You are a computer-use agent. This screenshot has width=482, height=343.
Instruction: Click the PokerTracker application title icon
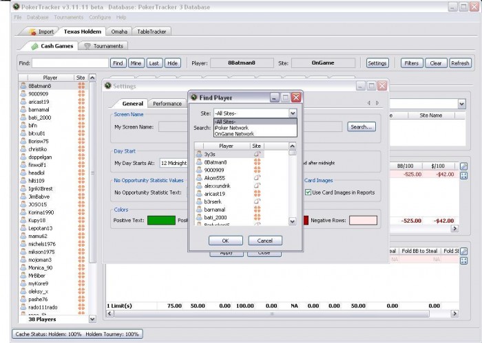16,6
